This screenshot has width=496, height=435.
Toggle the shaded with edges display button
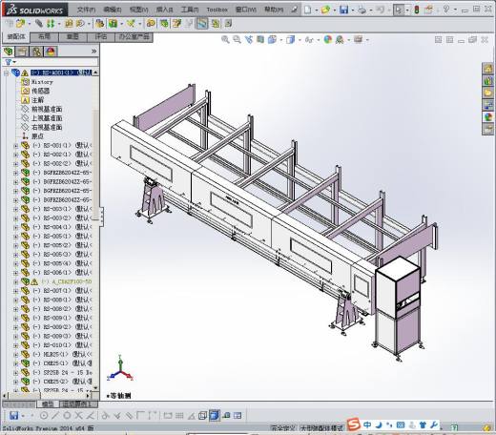pyautogui.click(x=215, y=415)
